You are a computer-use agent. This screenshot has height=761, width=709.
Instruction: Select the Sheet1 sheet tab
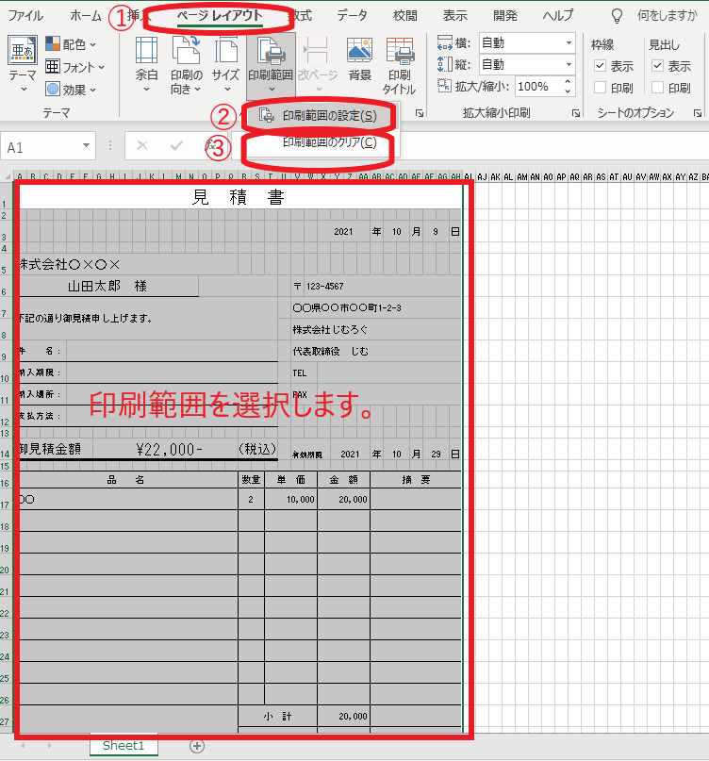point(124,746)
